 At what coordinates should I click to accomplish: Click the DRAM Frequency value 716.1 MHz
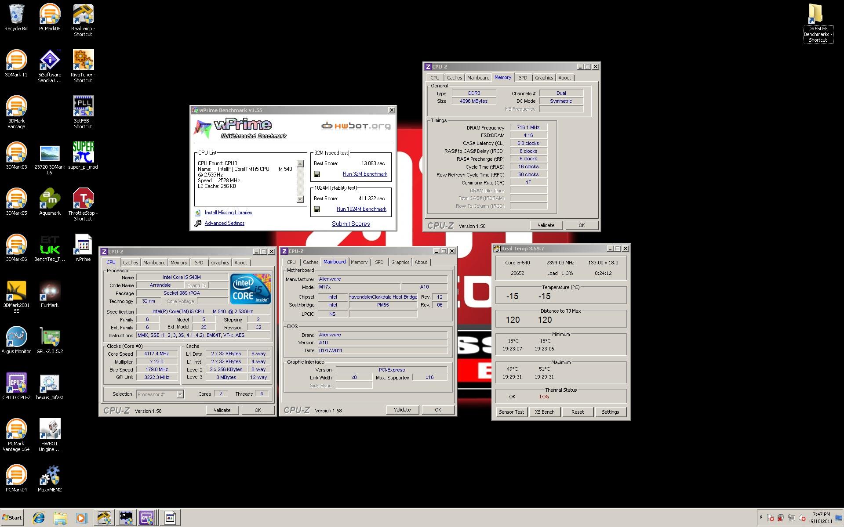tap(528, 128)
